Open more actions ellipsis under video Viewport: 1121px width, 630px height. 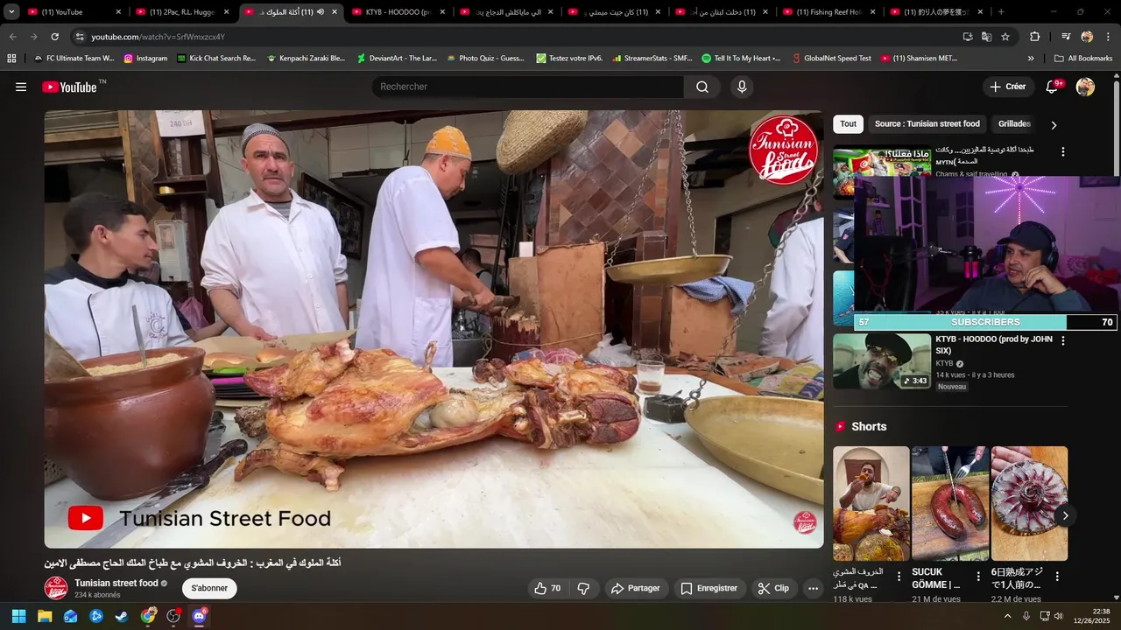pos(813,588)
